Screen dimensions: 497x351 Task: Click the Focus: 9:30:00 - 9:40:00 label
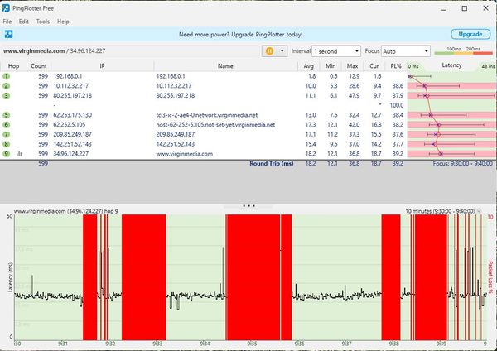[x=463, y=163]
